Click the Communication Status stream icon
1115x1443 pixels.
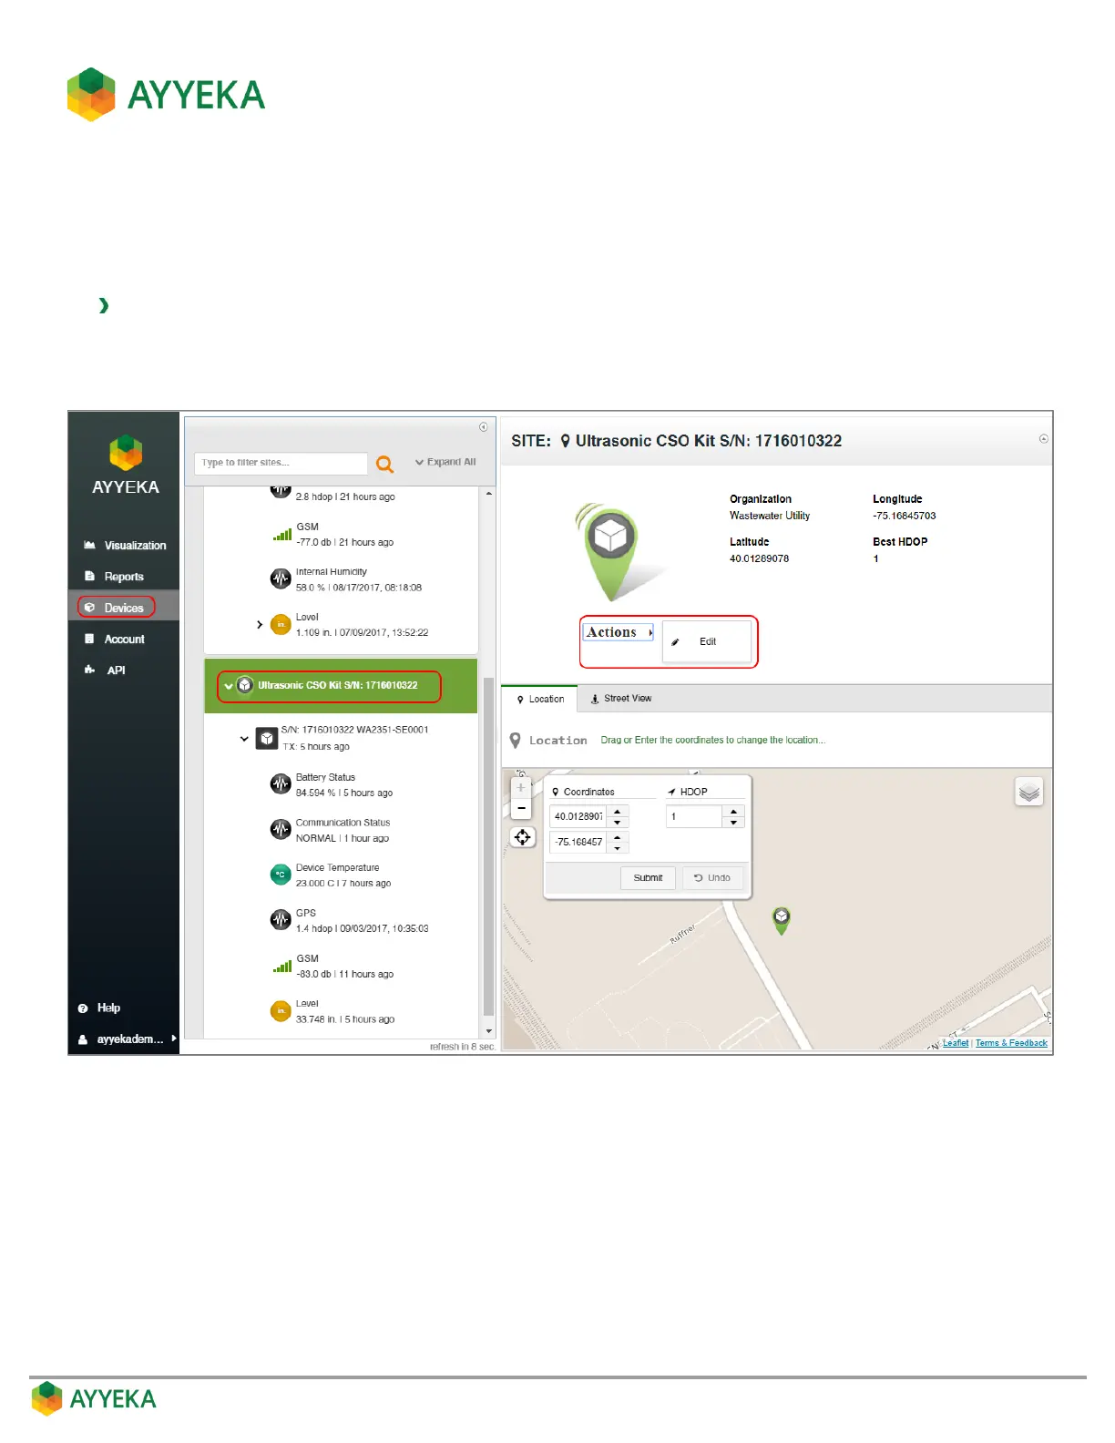pyautogui.click(x=281, y=830)
